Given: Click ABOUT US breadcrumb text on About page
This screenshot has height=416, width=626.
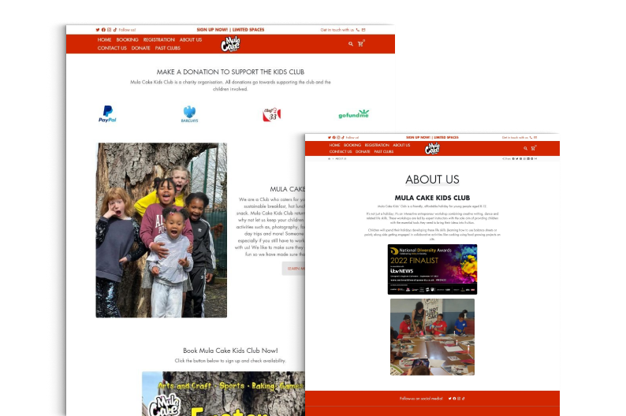Looking at the screenshot, I should (x=341, y=158).
